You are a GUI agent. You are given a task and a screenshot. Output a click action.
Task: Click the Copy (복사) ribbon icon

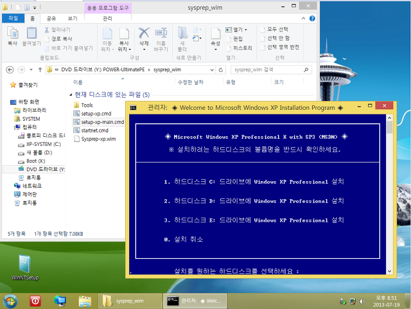12,36
